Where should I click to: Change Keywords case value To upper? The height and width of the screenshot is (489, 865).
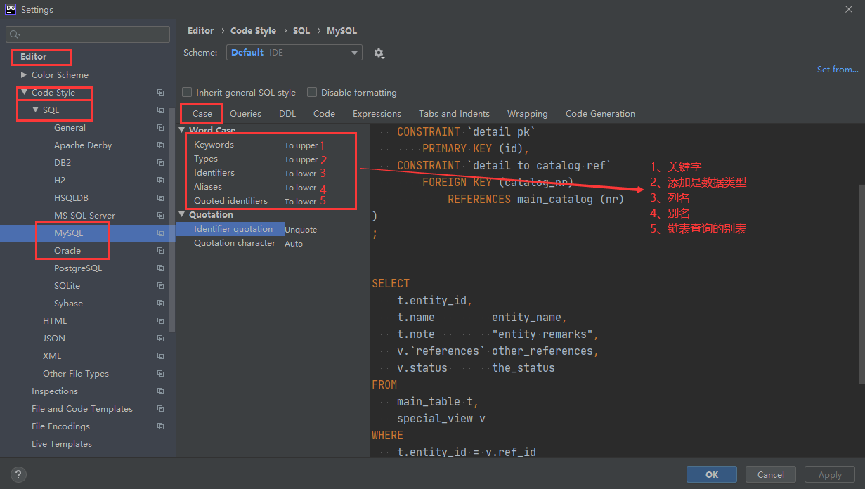coord(301,145)
